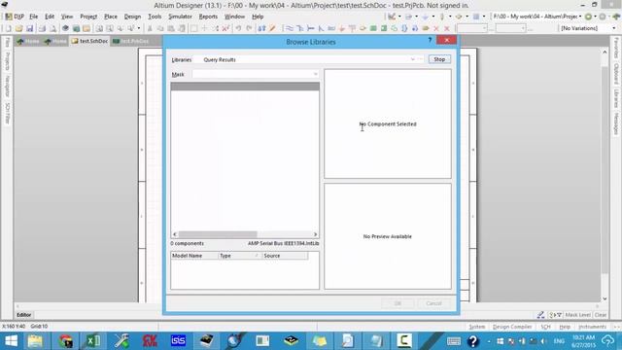
Task: Open the zoom tools dropdown arrow in the toolbar
Action: click(139, 28)
